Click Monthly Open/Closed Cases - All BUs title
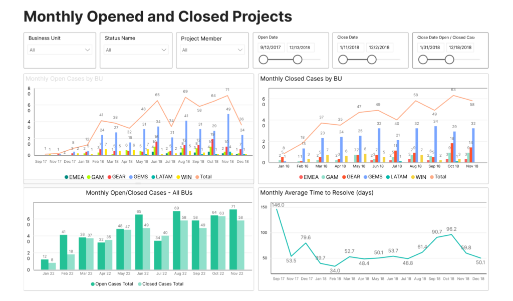 [139, 193]
